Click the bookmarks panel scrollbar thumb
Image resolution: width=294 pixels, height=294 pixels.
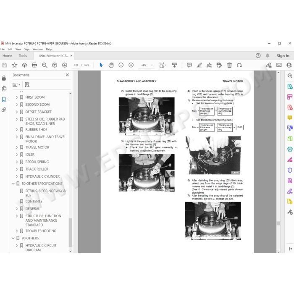click(x=70, y=233)
